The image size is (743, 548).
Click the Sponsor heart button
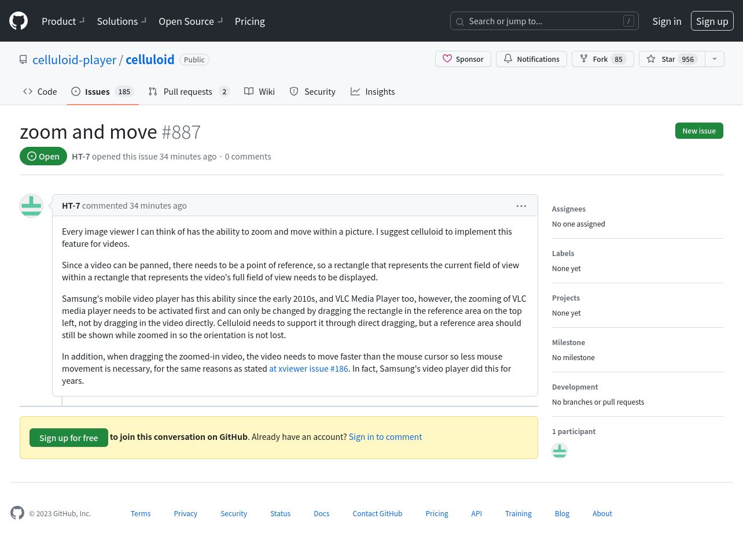pyautogui.click(x=463, y=59)
